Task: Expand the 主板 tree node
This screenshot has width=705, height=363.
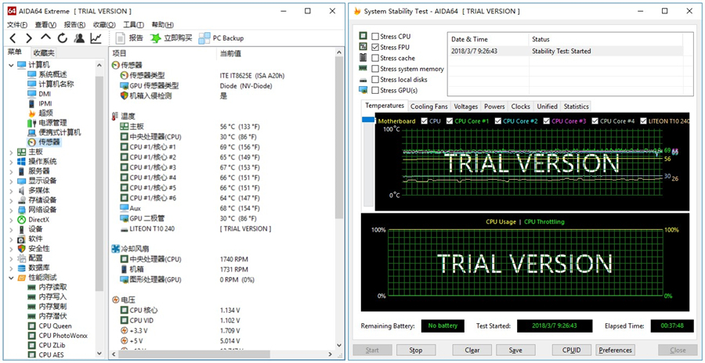Action: click(x=11, y=152)
